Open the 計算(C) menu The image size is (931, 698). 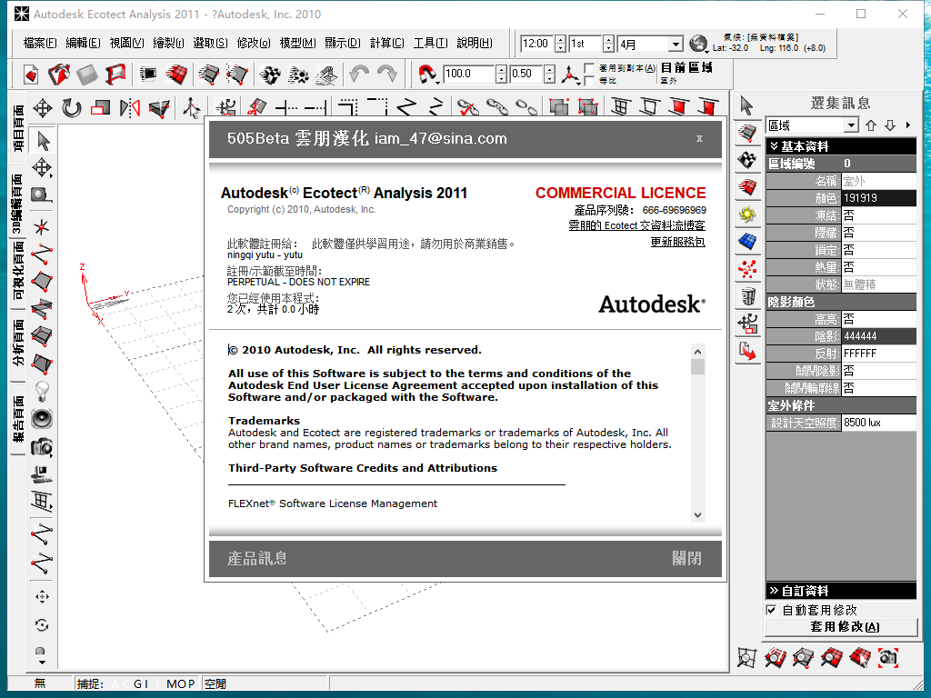pyautogui.click(x=387, y=43)
